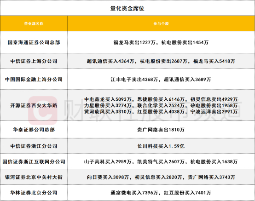Screen dimensions: 255x201
Task: Click the 量化资金席位 table title
Action: pyautogui.click(x=127, y=8)
